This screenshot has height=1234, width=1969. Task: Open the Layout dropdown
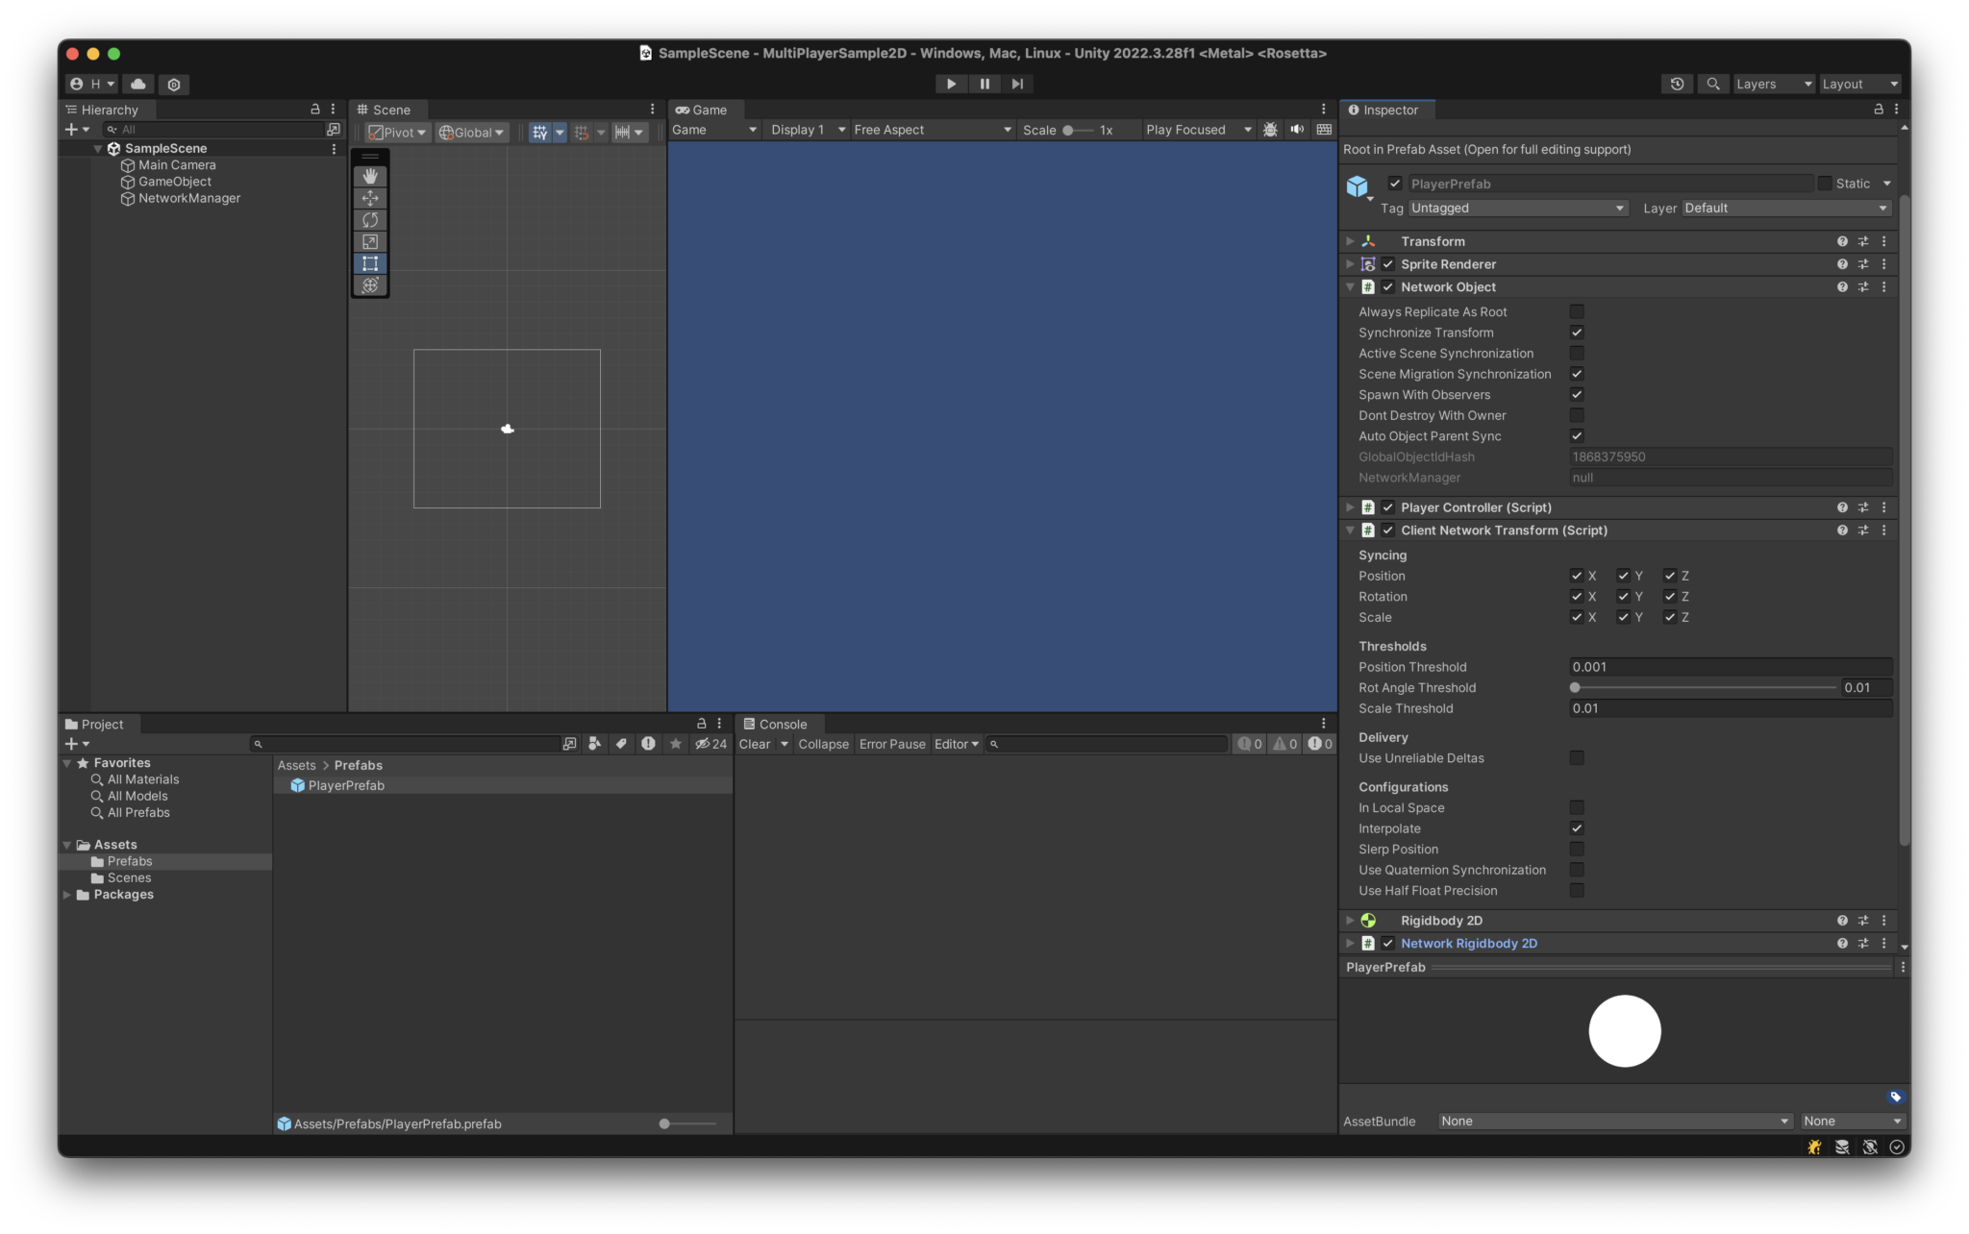pos(1859,85)
